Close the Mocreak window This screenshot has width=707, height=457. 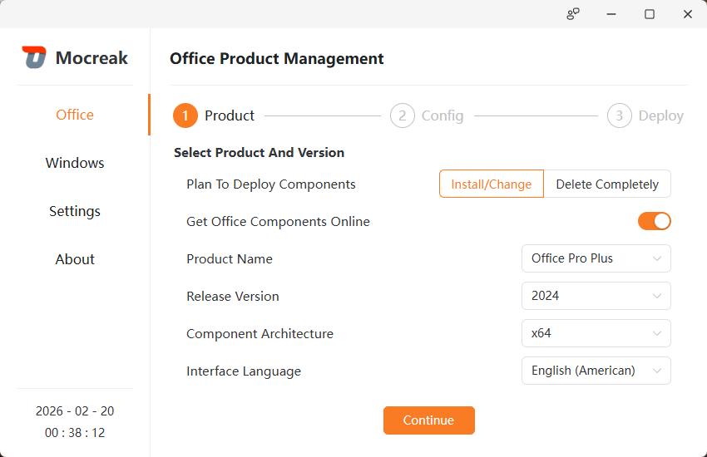(x=688, y=14)
